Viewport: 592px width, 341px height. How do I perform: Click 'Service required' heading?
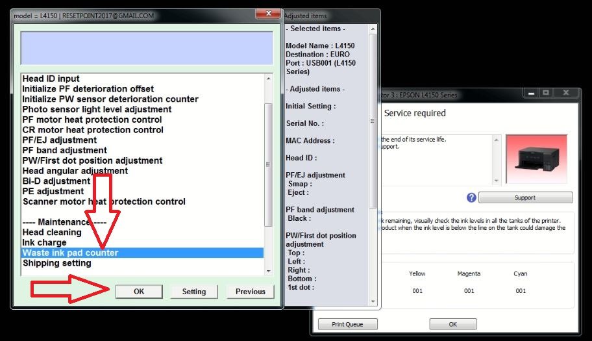(415, 113)
